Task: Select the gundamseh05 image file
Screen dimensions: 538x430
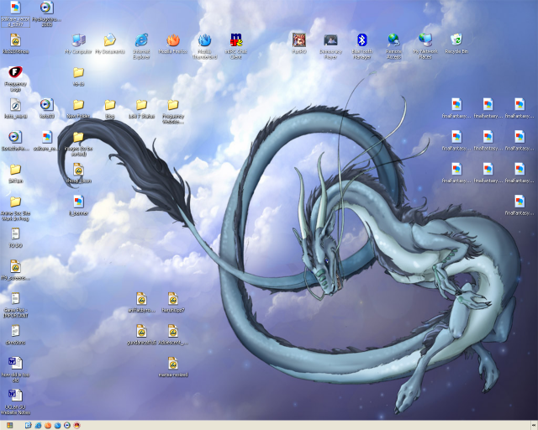Action: point(141,334)
